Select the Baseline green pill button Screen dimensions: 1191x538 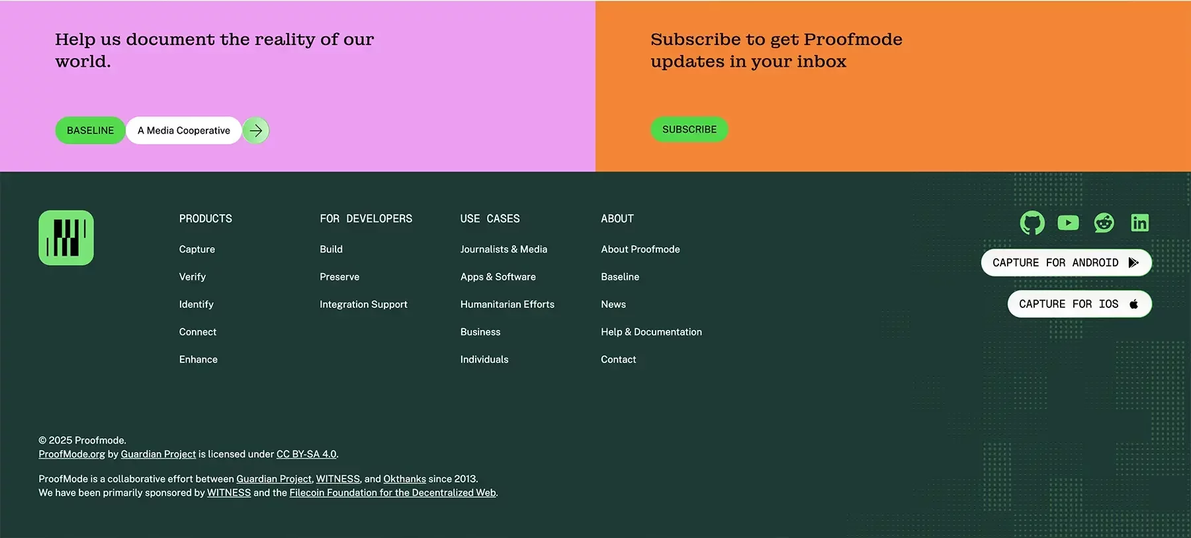tap(90, 131)
